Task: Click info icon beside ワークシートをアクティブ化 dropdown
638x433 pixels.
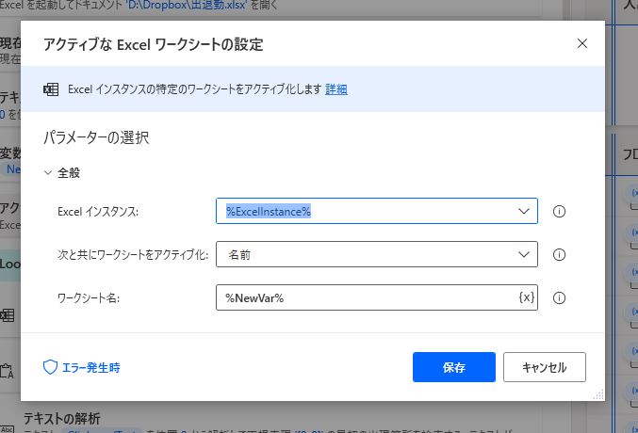Action: click(x=559, y=255)
